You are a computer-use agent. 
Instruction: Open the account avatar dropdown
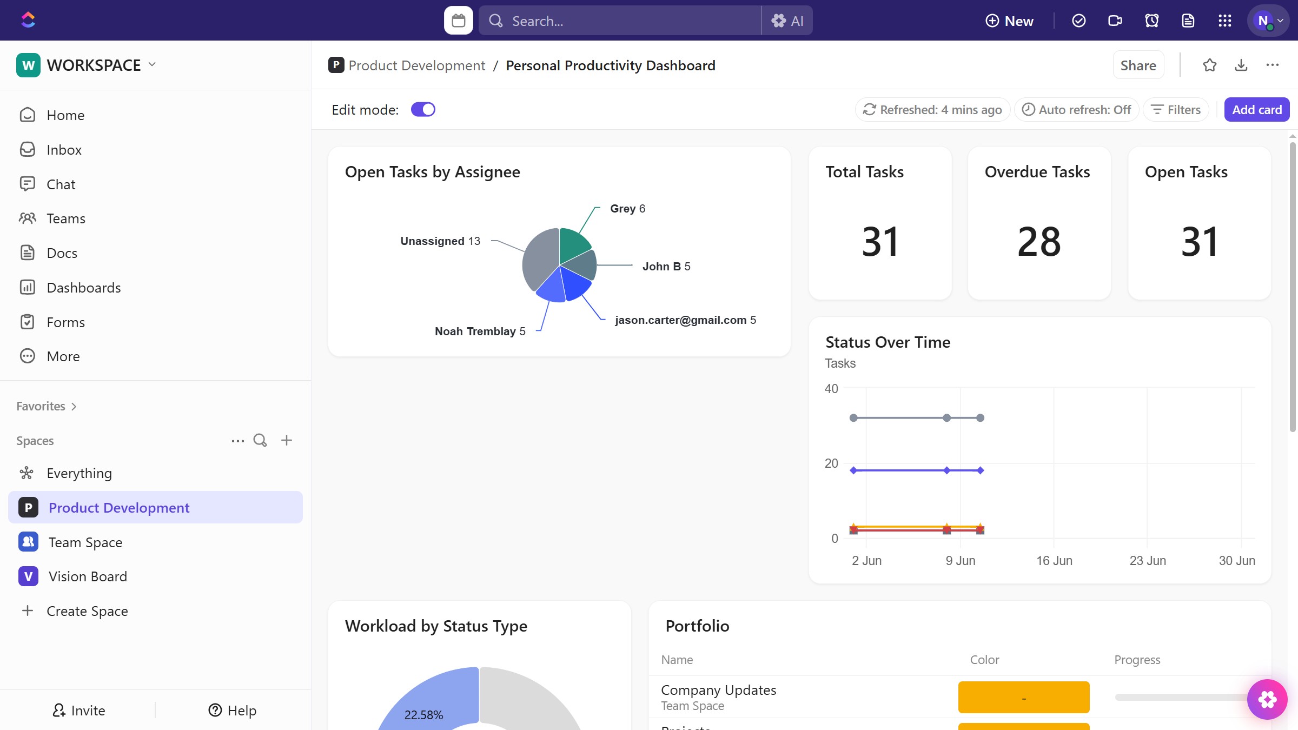[x=1268, y=20]
